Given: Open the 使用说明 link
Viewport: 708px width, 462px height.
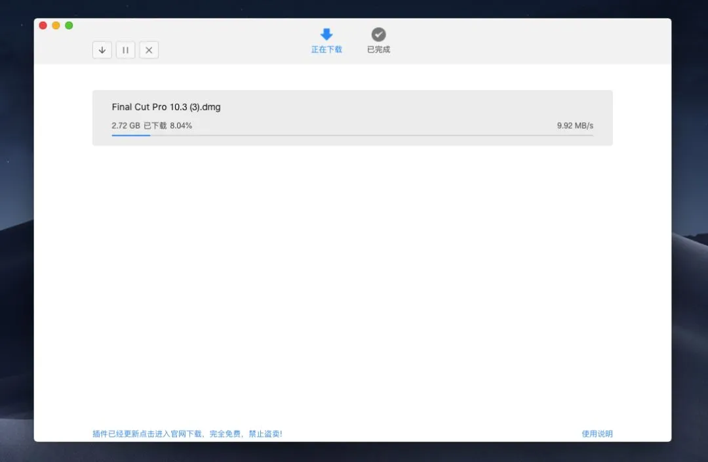Looking at the screenshot, I should pos(597,434).
